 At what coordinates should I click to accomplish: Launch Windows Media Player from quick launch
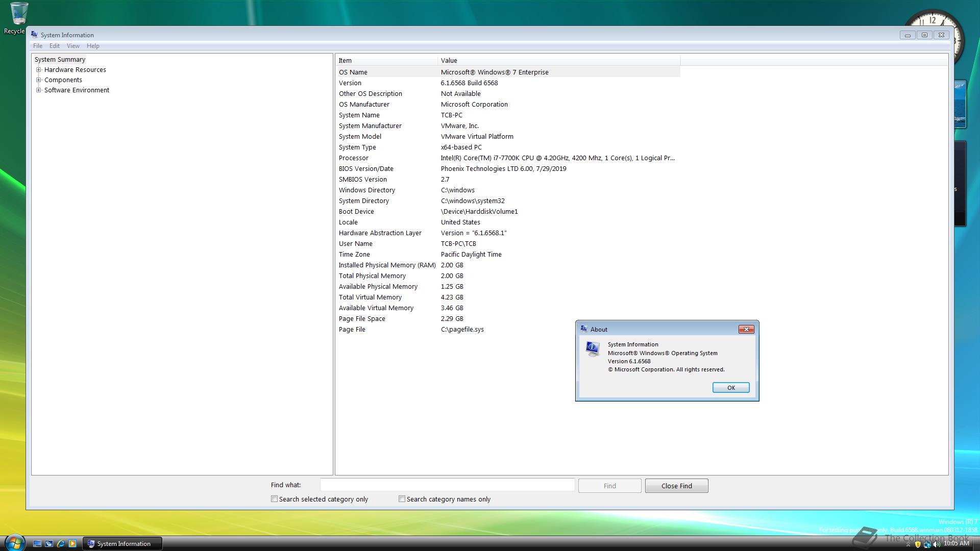pyautogui.click(x=72, y=544)
